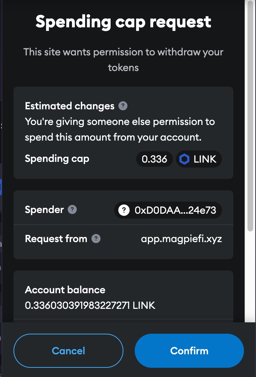The height and width of the screenshot is (377, 256).
Task: Click the Account balance heading
Action: pos(65,290)
